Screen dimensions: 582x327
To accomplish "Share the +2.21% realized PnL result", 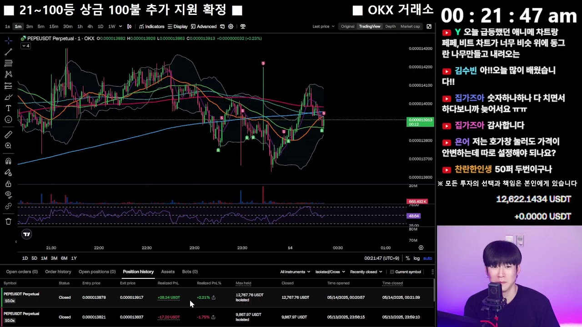I will (x=214, y=297).
